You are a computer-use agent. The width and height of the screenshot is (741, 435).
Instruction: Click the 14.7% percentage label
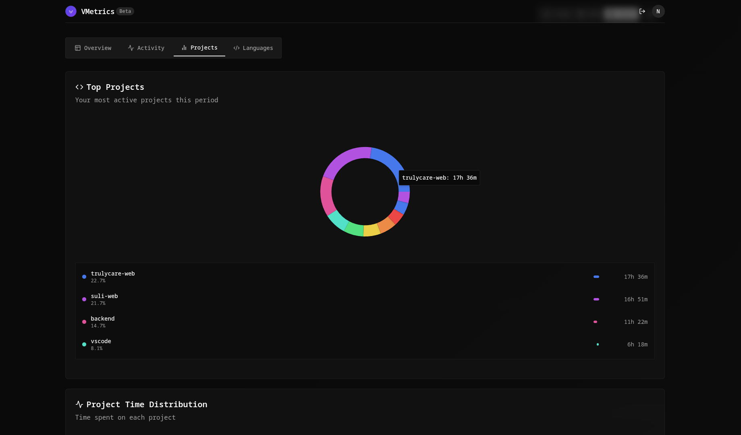point(98,326)
